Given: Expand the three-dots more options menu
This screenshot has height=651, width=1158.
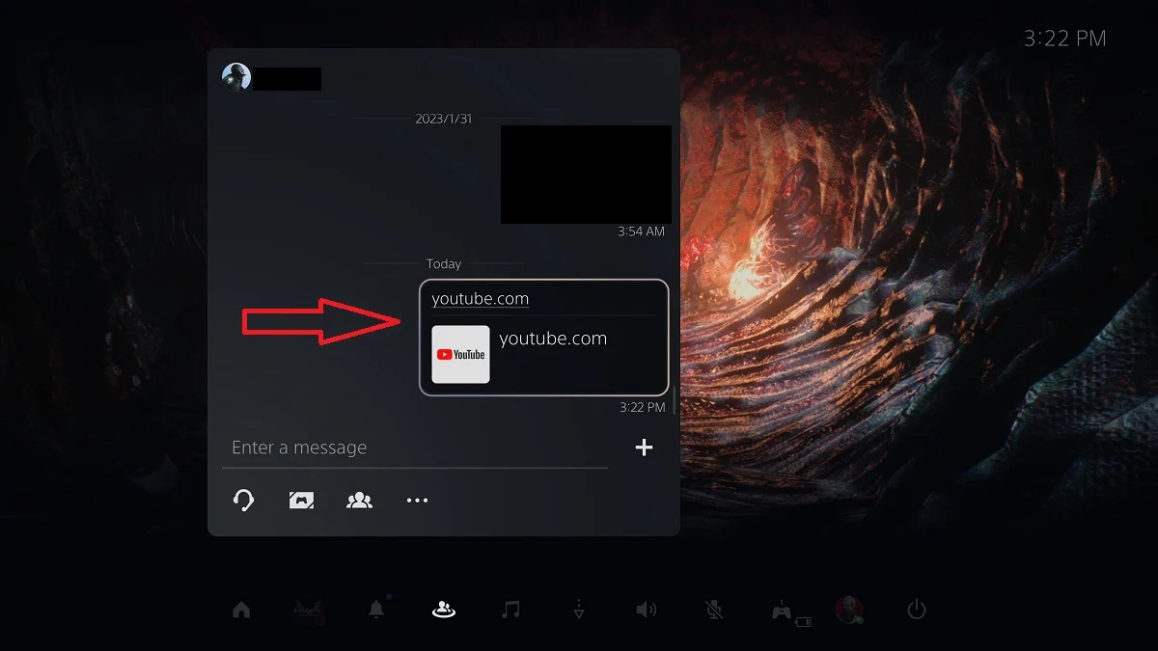Looking at the screenshot, I should click(417, 500).
